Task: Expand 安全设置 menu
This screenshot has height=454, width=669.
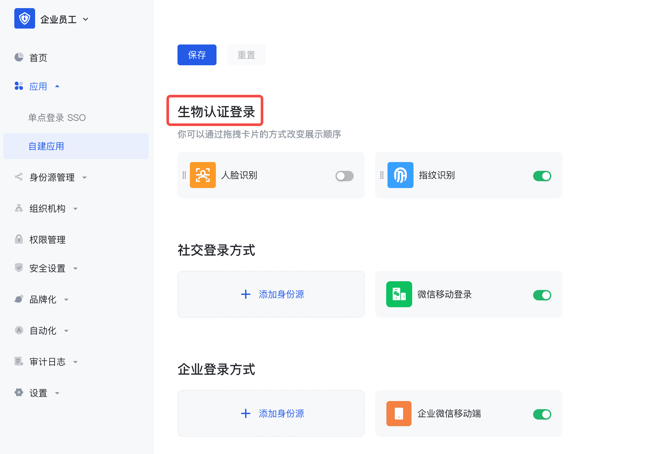Action: click(x=47, y=268)
